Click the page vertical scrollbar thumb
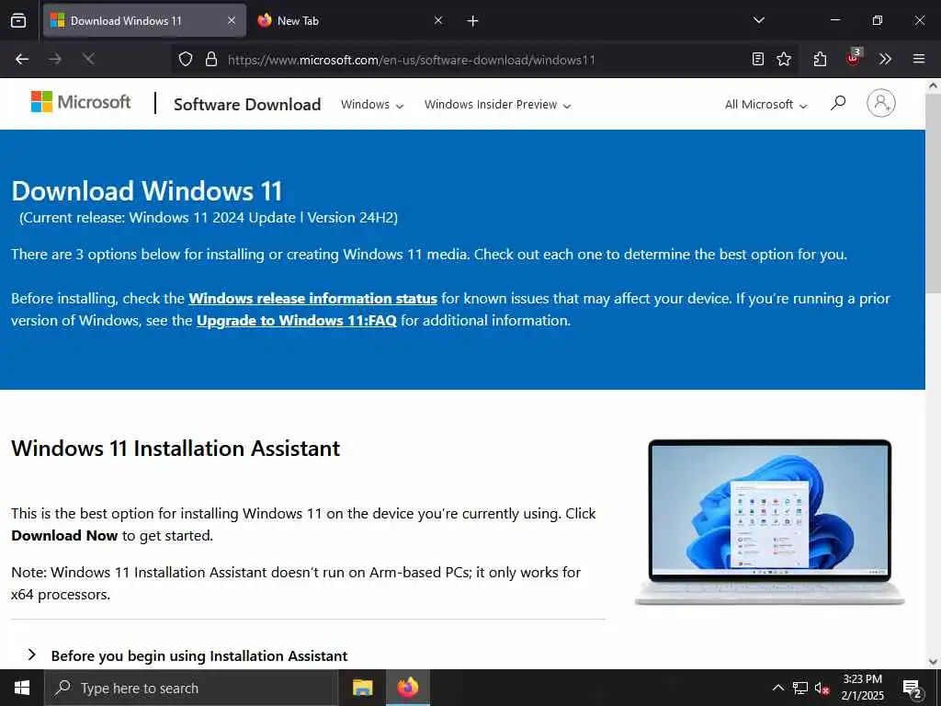This screenshot has width=941, height=706. pyautogui.click(x=934, y=195)
